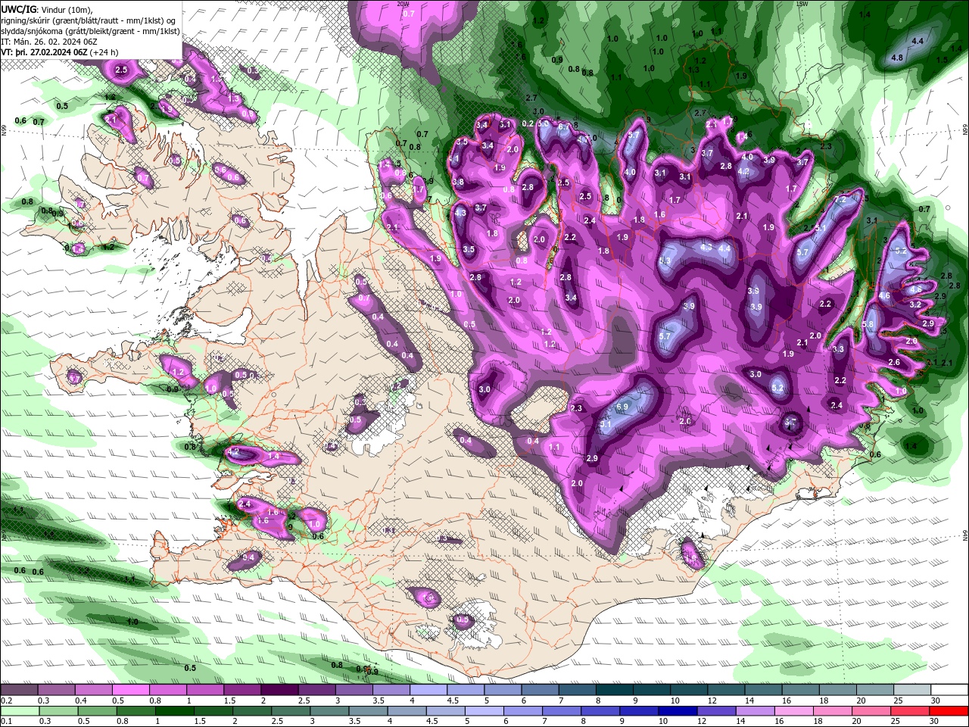The height and width of the screenshot is (727, 969).
Task: Click the 'slydda/snjókoma' legend description line
Action: [x=90, y=31]
